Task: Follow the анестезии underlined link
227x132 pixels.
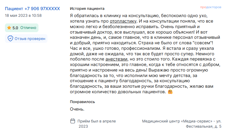Action: (117, 59)
